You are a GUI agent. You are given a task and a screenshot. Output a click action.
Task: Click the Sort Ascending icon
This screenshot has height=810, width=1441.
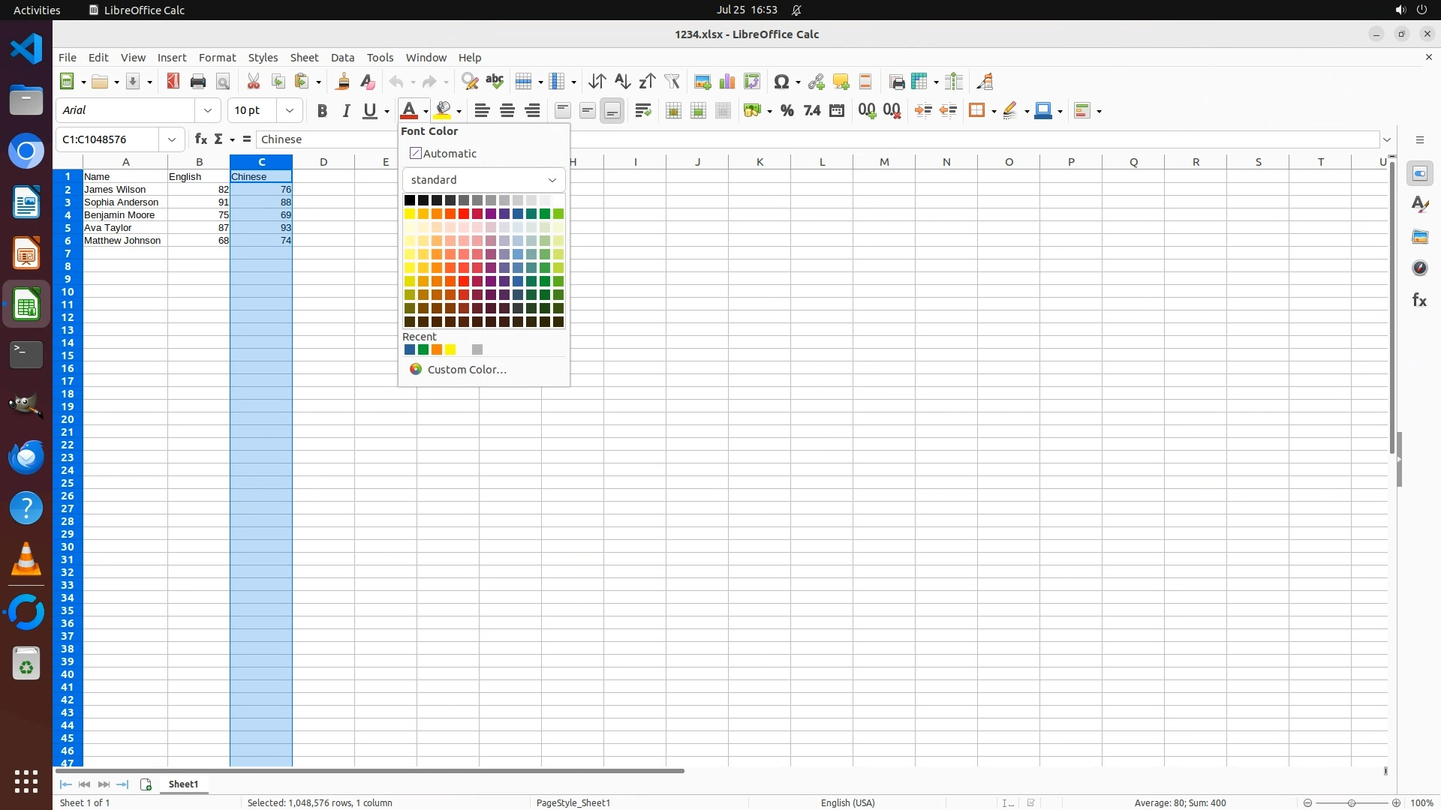point(622,82)
